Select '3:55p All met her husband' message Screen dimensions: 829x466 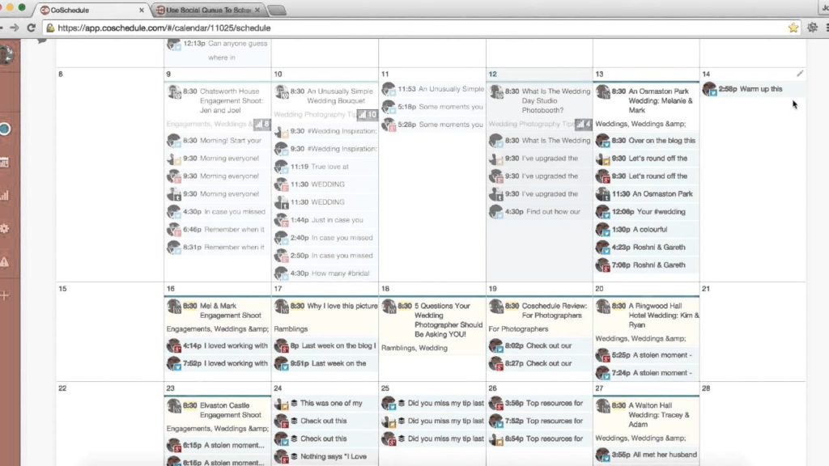(x=646, y=455)
